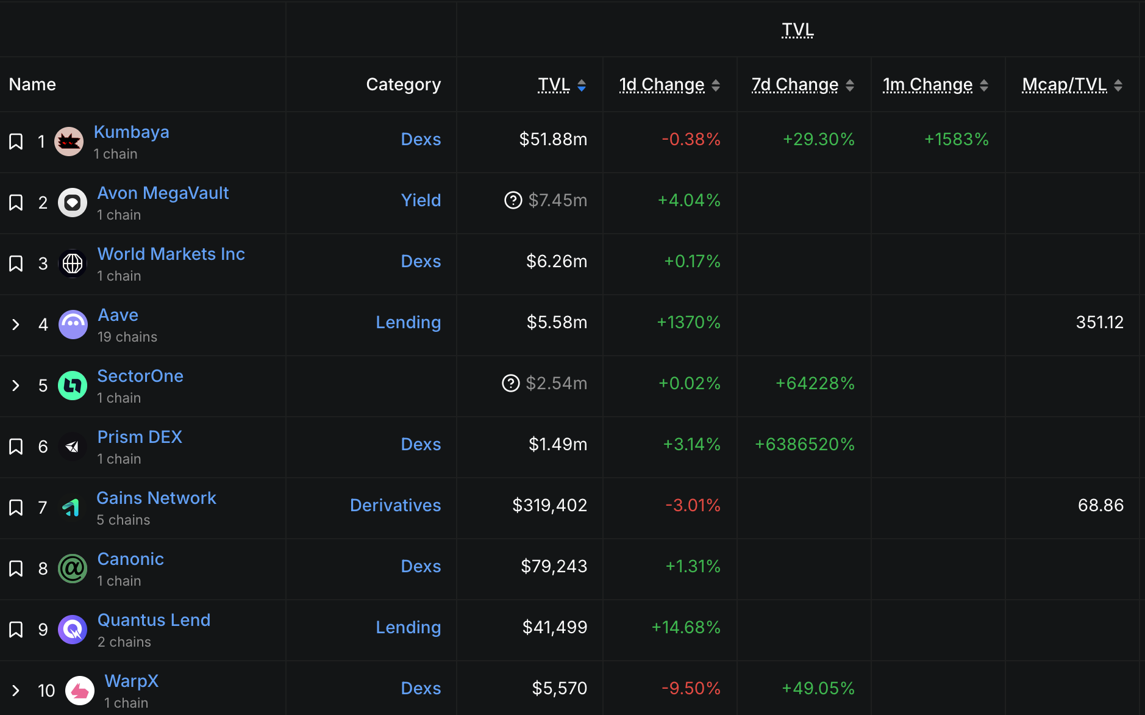Open Gains Network protocol page
1145x715 pixels.
pyautogui.click(x=156, y=498)
